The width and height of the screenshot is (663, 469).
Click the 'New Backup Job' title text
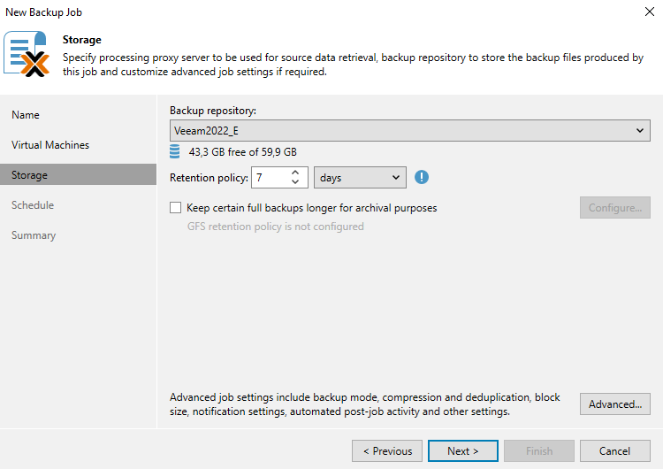pos(43,12)
